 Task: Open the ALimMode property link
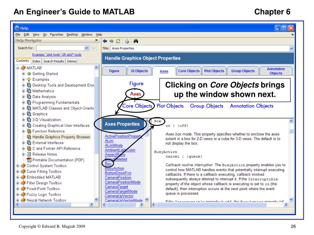click(x=113, y=145)
